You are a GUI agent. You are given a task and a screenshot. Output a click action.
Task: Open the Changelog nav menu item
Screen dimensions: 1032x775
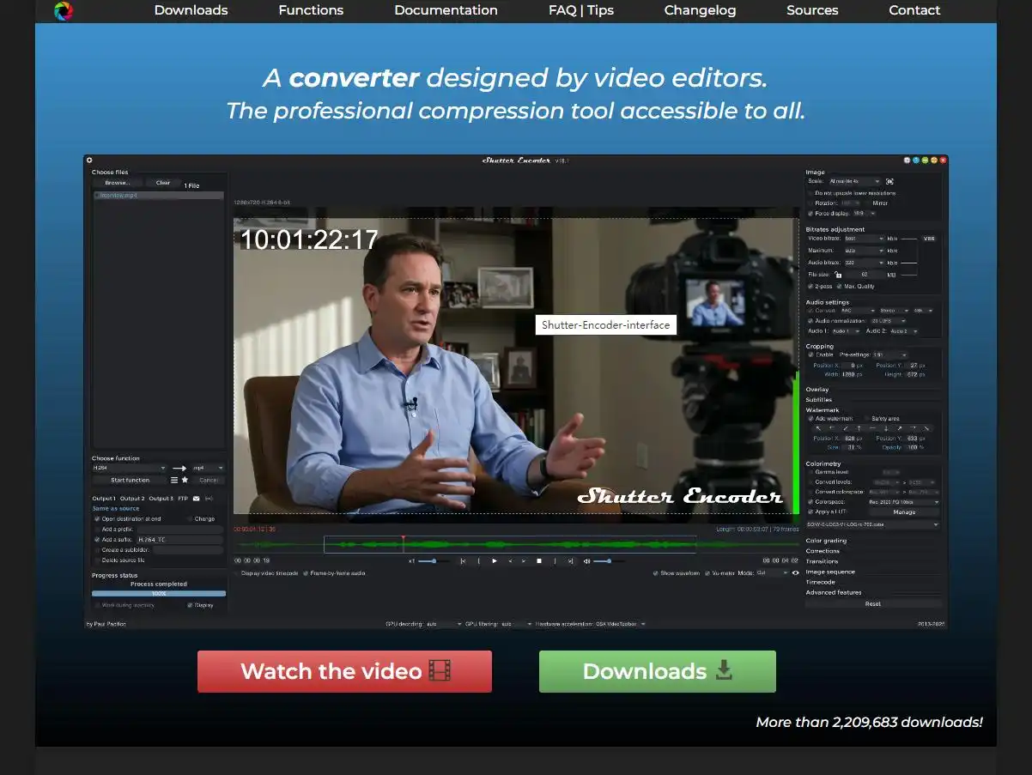[700, 10]
